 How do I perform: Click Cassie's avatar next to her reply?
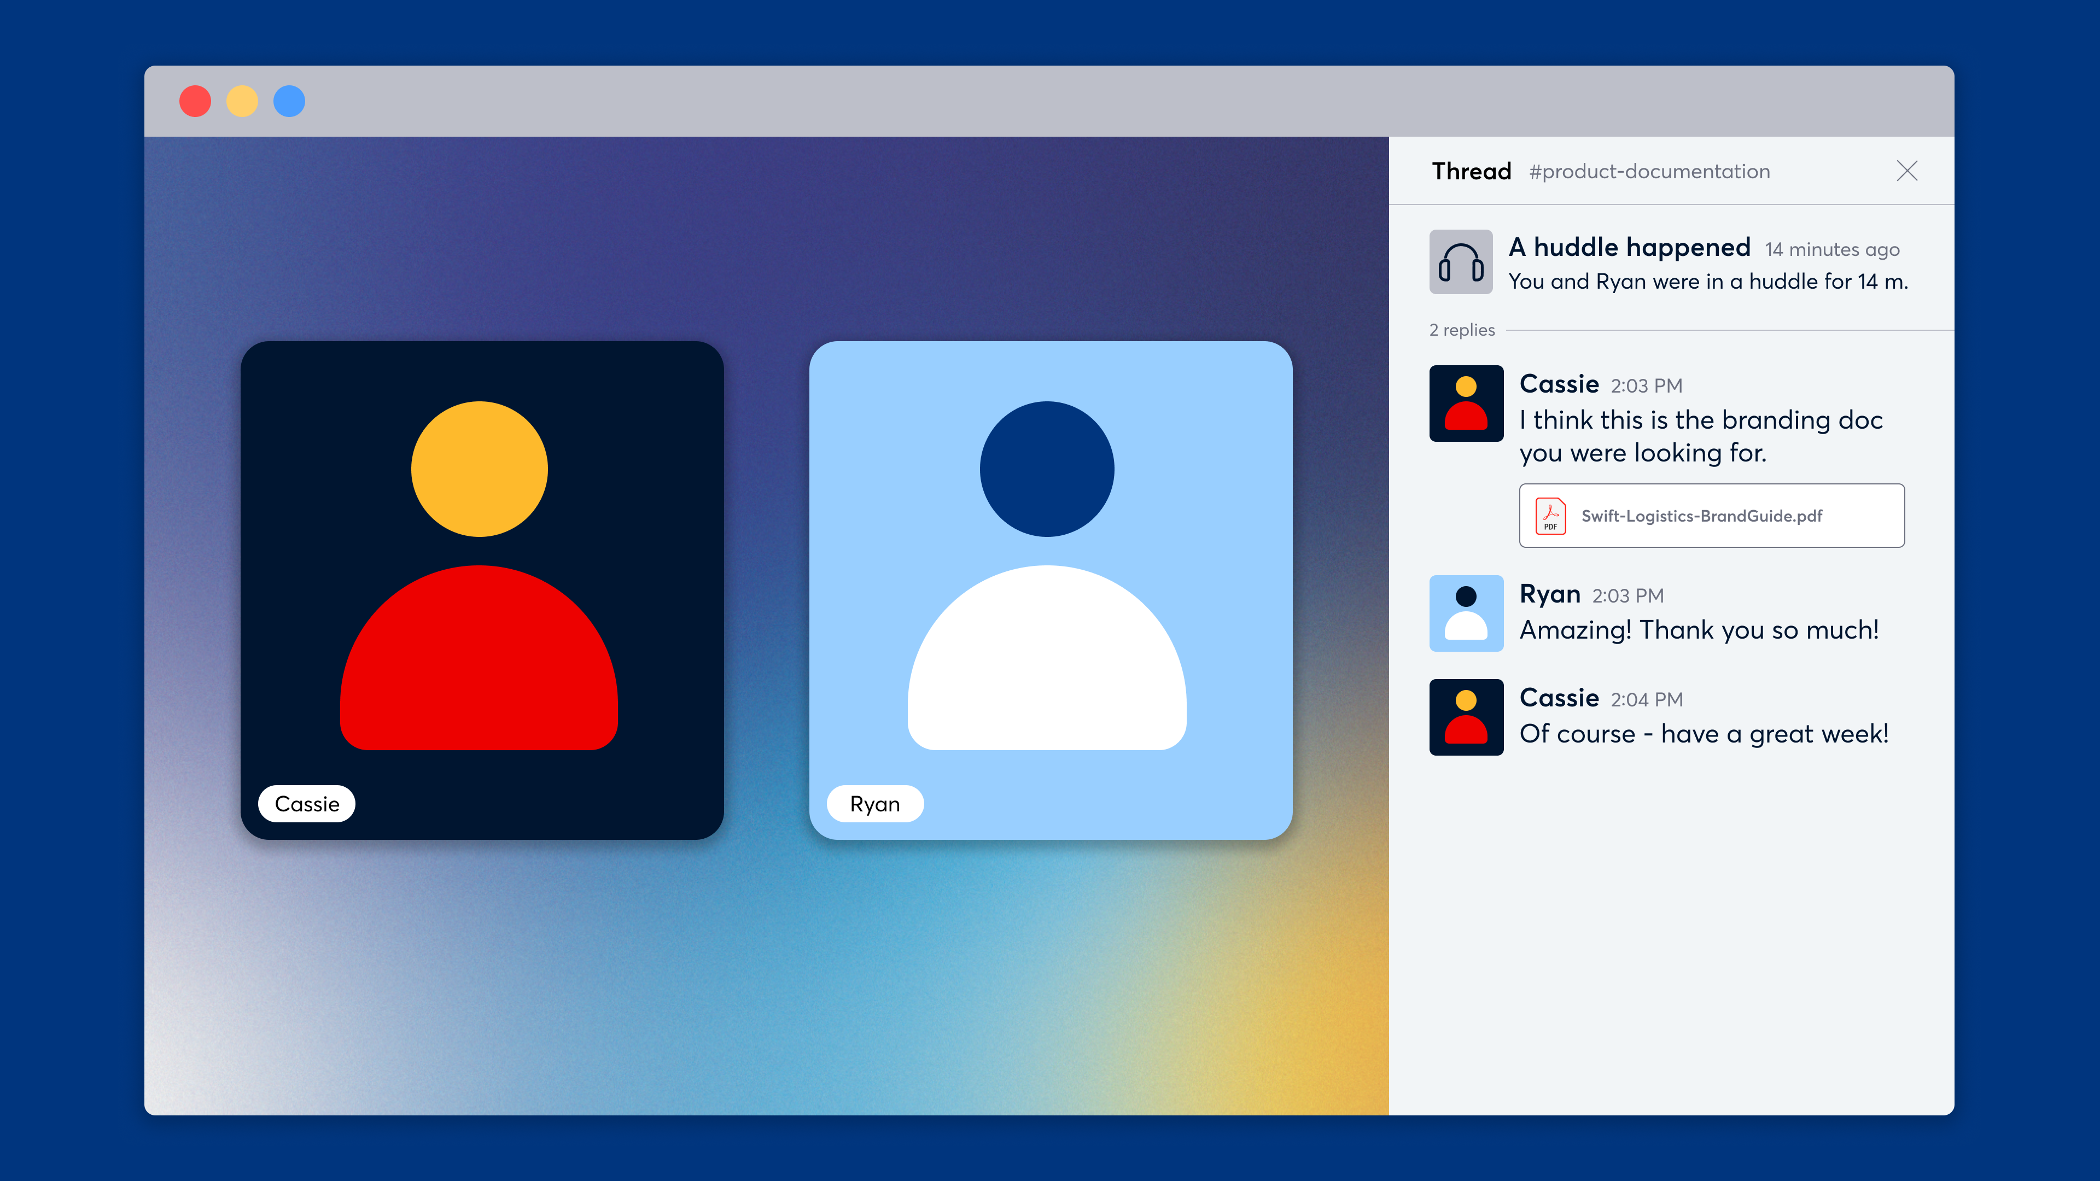[1465, 404]
